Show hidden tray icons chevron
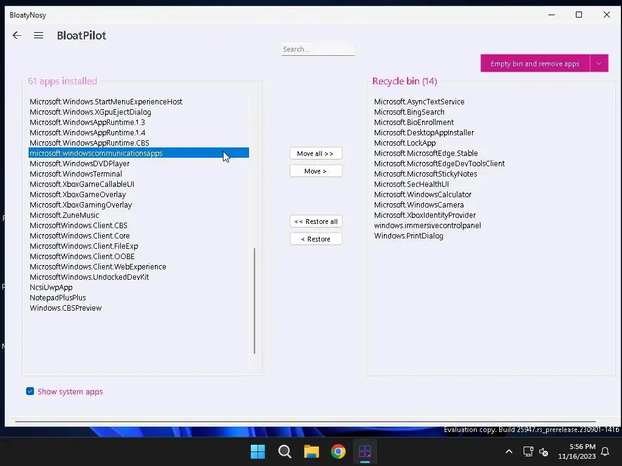 click(509, 451)
